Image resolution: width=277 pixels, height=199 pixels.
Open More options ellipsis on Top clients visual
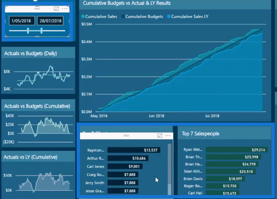168,135
